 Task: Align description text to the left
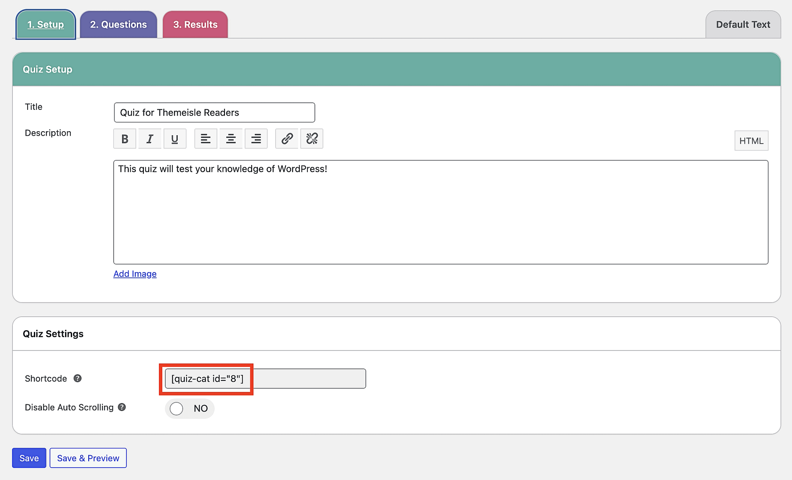click(205, 139)
